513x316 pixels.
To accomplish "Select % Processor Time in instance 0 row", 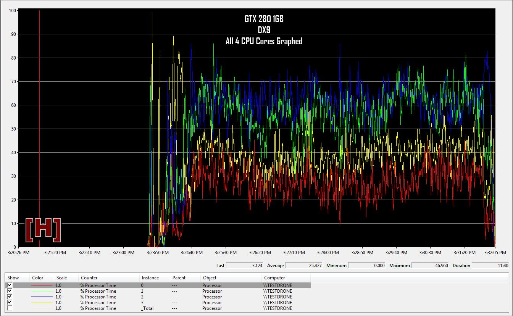I will [x=98, y=285].
